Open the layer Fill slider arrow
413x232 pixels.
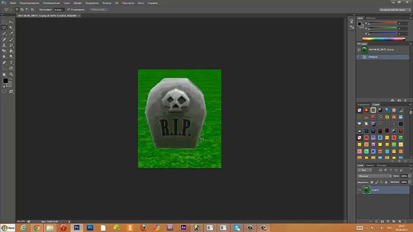click(410, 182)
